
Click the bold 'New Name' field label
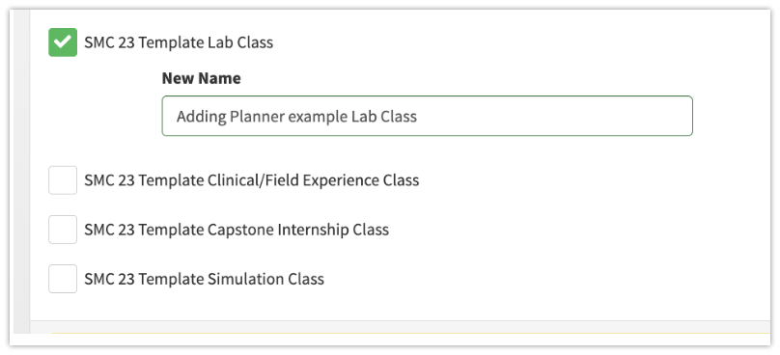202,78
